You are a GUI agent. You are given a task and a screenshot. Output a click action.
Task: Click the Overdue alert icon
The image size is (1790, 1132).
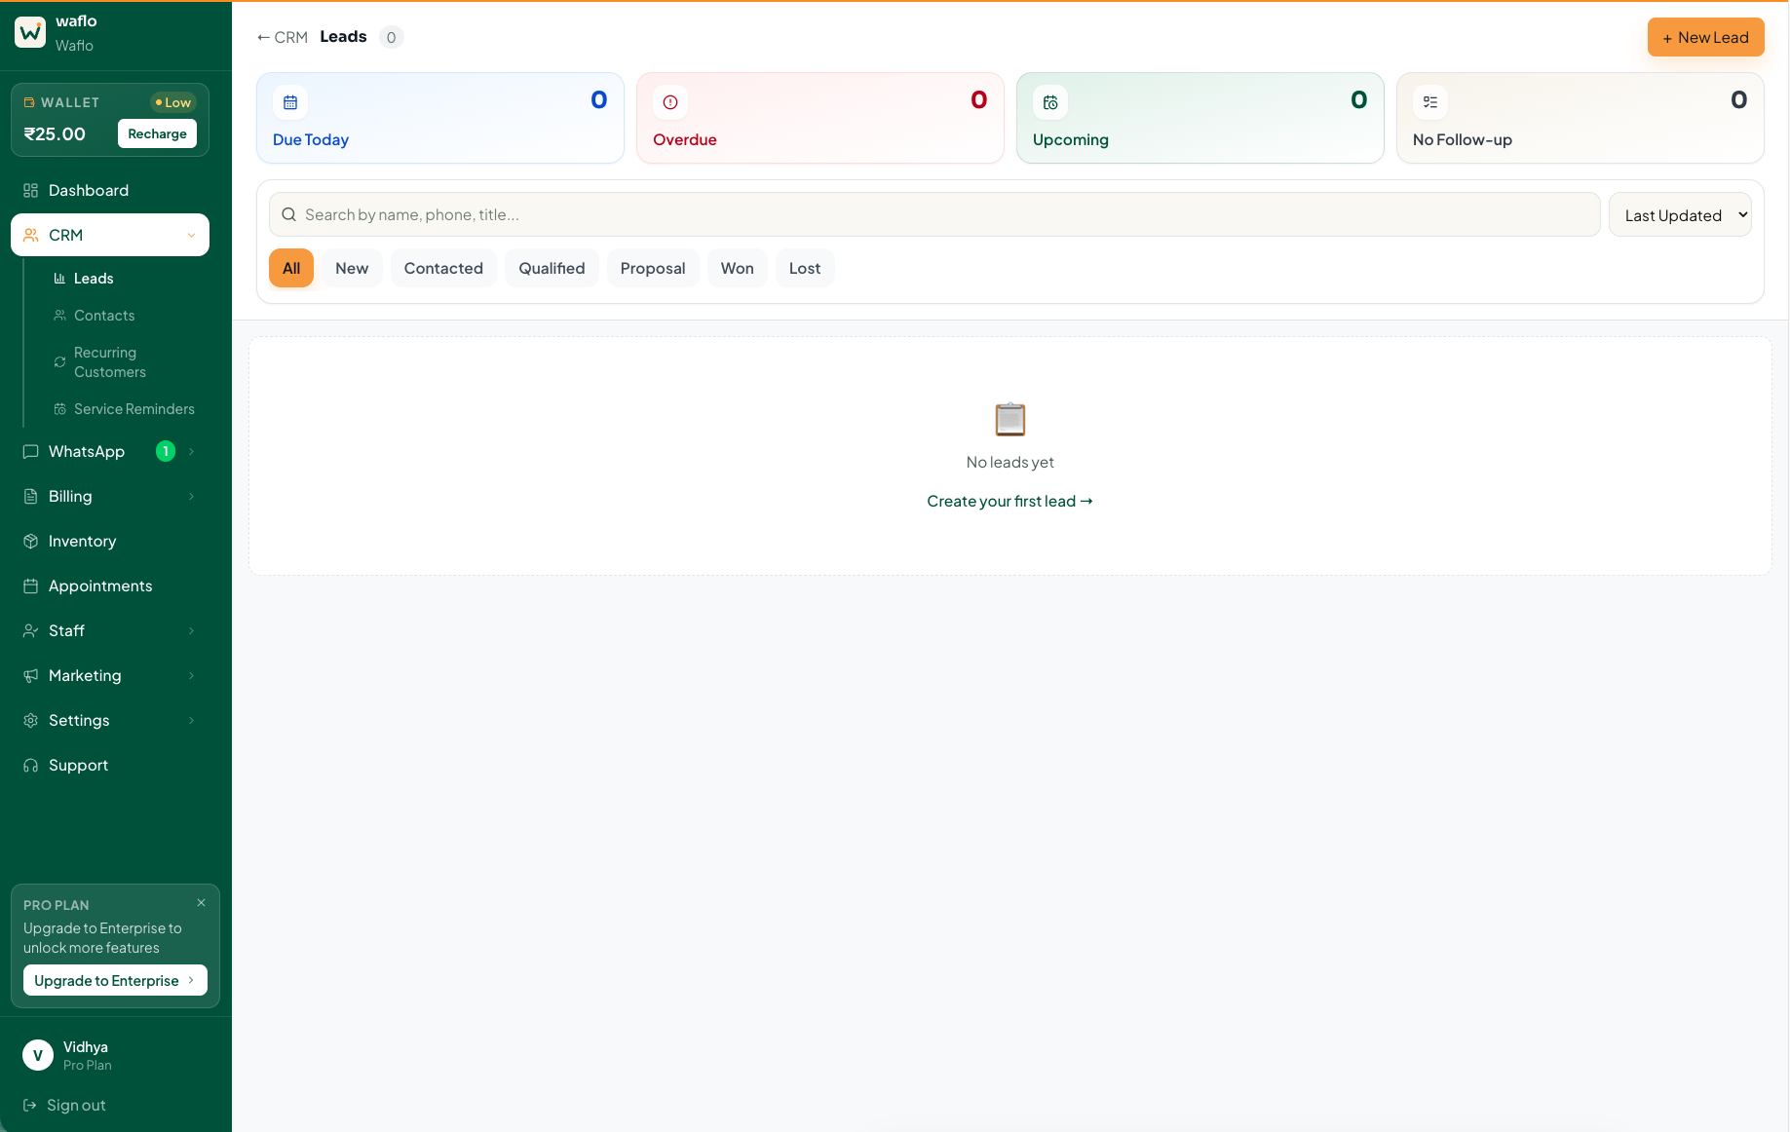click(670, 102)
